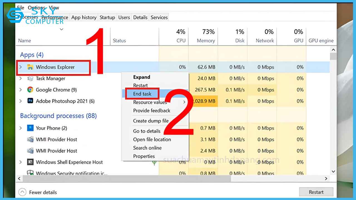Open the Options menu

(x=36, y=8)
